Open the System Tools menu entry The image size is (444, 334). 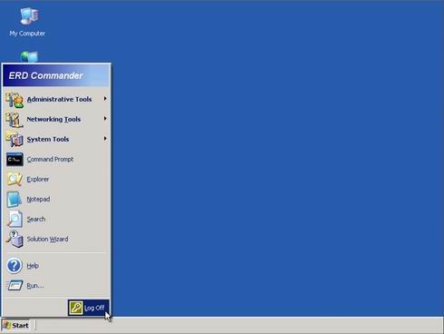[x=56, y=140]
